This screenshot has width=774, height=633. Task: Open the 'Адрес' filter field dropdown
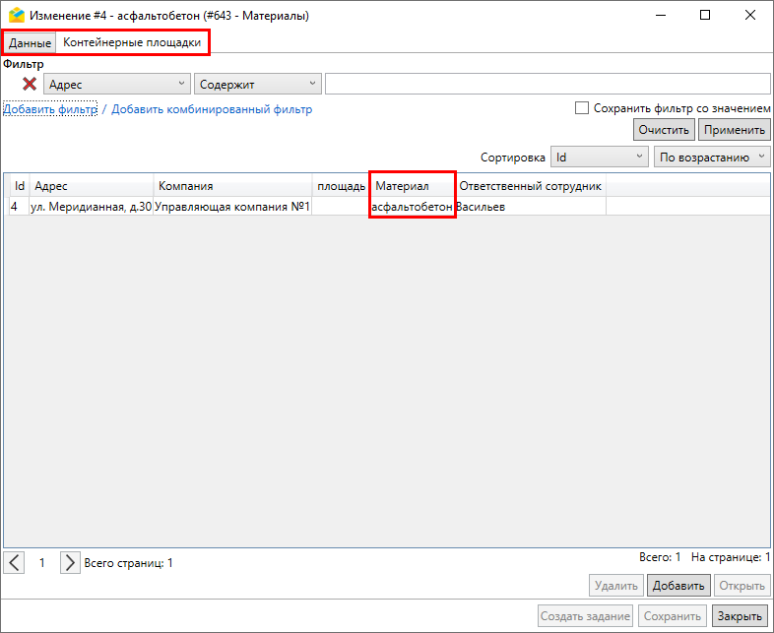118,85
